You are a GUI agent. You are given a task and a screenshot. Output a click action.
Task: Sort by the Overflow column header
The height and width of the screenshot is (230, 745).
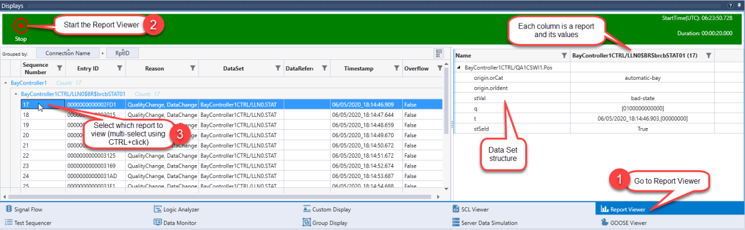[416, 68]
